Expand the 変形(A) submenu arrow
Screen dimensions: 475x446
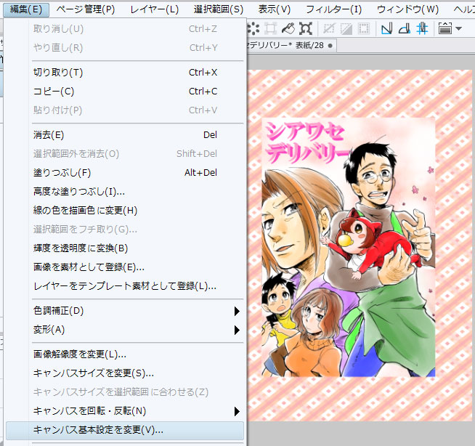point(237,330)
